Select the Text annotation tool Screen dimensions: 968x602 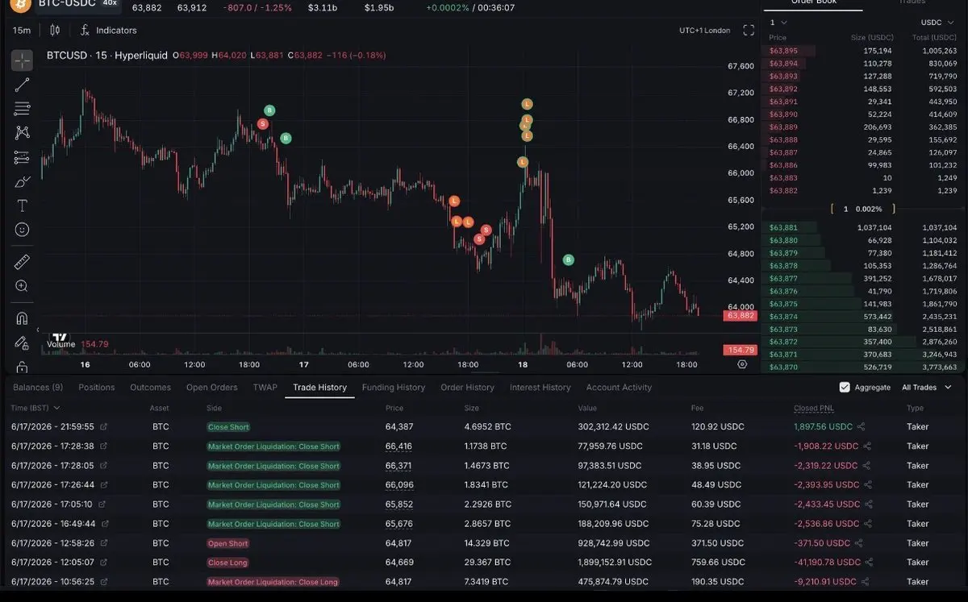click(22, 206)
